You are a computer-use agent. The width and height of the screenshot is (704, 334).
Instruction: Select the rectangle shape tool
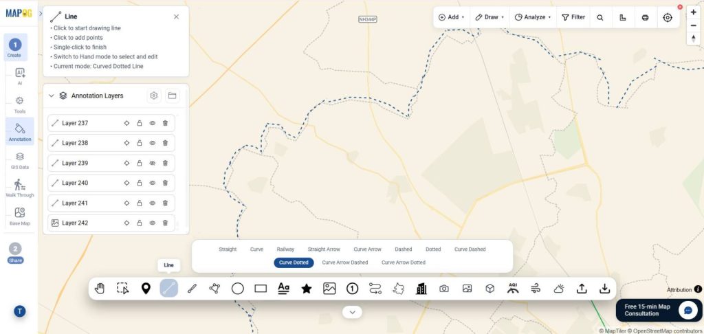[261, 289]
